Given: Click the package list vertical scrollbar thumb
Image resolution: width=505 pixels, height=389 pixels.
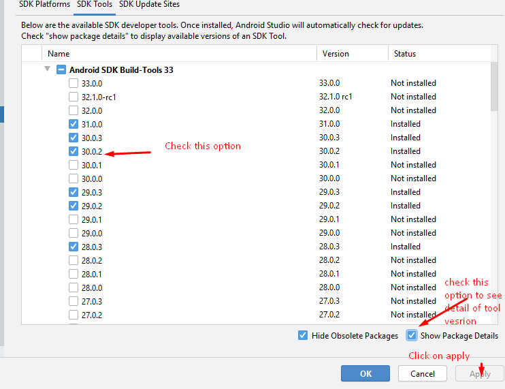Looking at the screenshot, I should [x=494, y=87].
